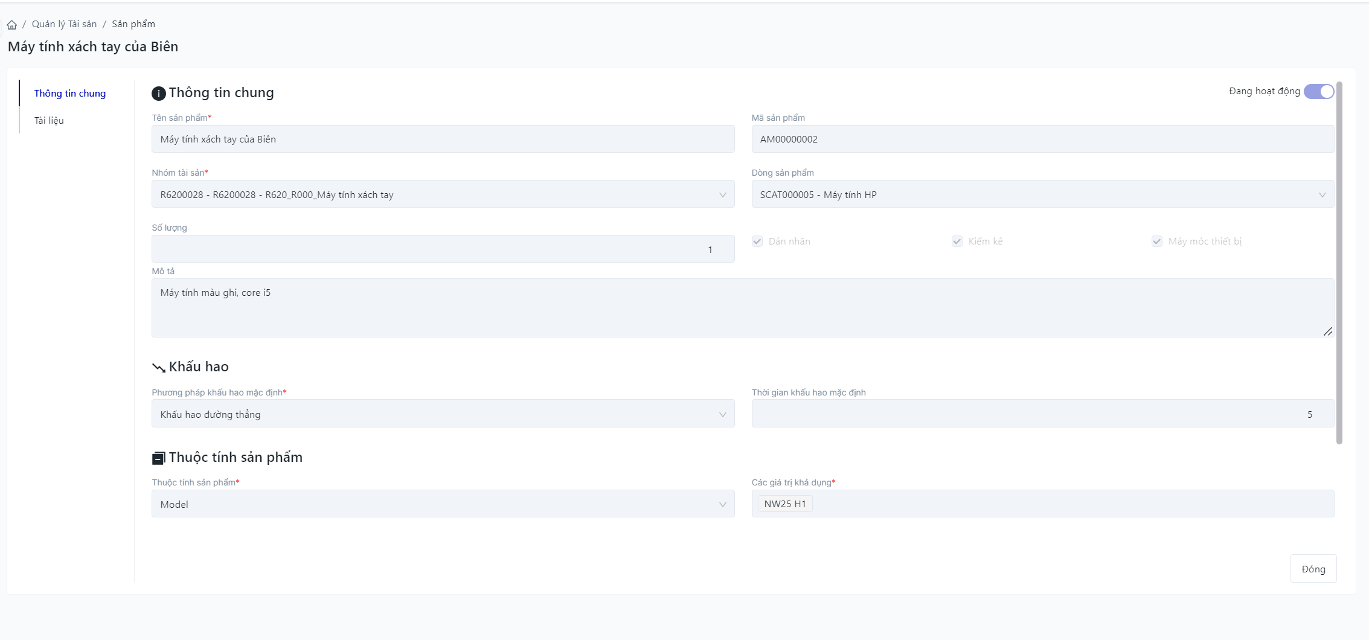Screen dimensions: 1369x640
Task: Expand the Thuộc tính sản phẩm Model dropdown
Action: click(443, 504)
